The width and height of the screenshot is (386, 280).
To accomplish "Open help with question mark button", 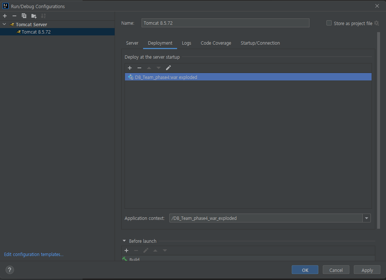I will click(x=10, y=270).
